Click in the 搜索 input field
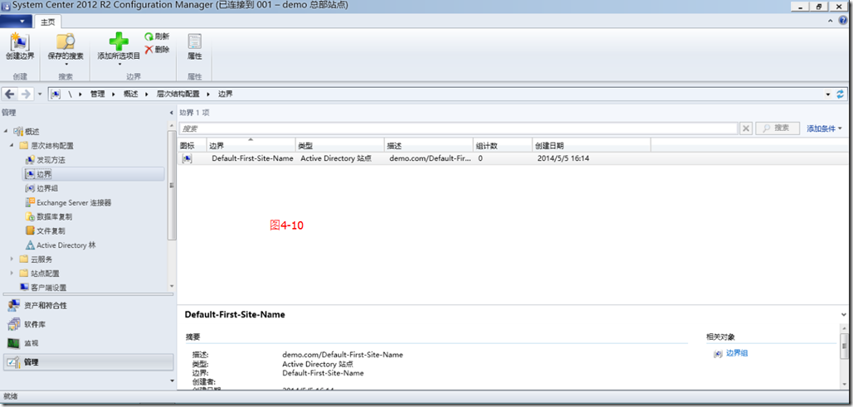Viewport: 853px width, 407px height. pyautogui.click(x=458, y=128)
